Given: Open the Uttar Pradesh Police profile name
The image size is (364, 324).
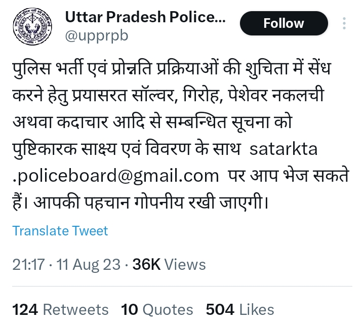Looking at the screenshot, I should click(x=145, y=17).
